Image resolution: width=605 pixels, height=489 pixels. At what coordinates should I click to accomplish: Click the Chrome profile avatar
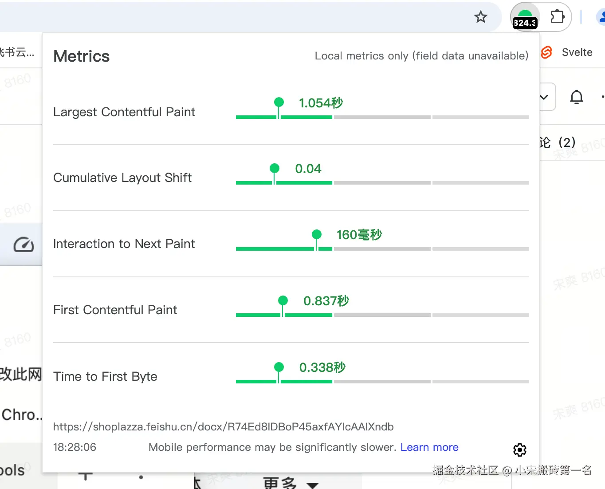[601, 17]
